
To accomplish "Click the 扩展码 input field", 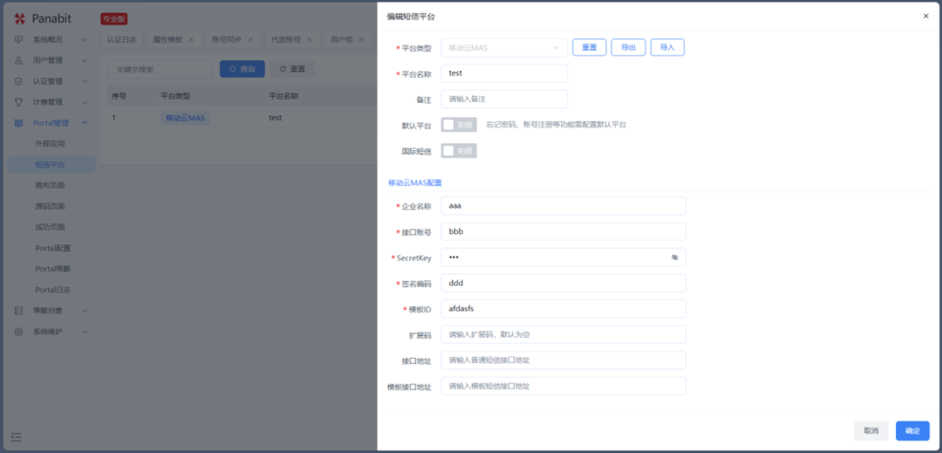I will (563, 334).
